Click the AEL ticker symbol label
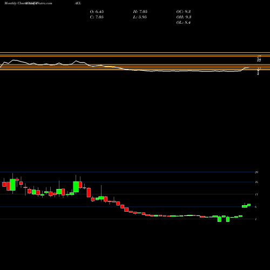This screenshot has width=270, height=270. [x=78, y=3]
